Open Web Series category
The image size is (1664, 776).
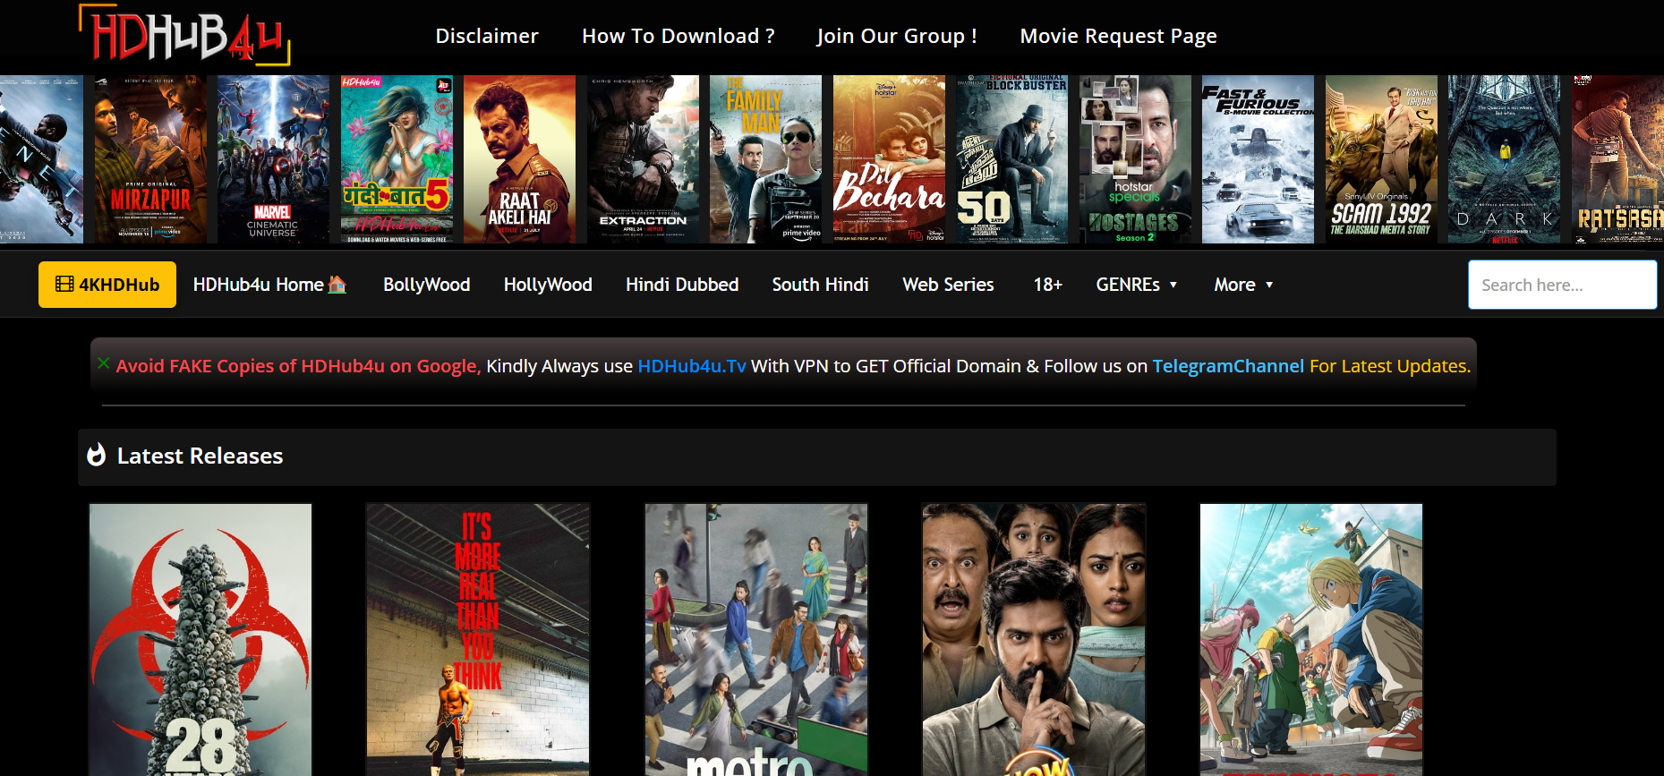coord(948,285)
